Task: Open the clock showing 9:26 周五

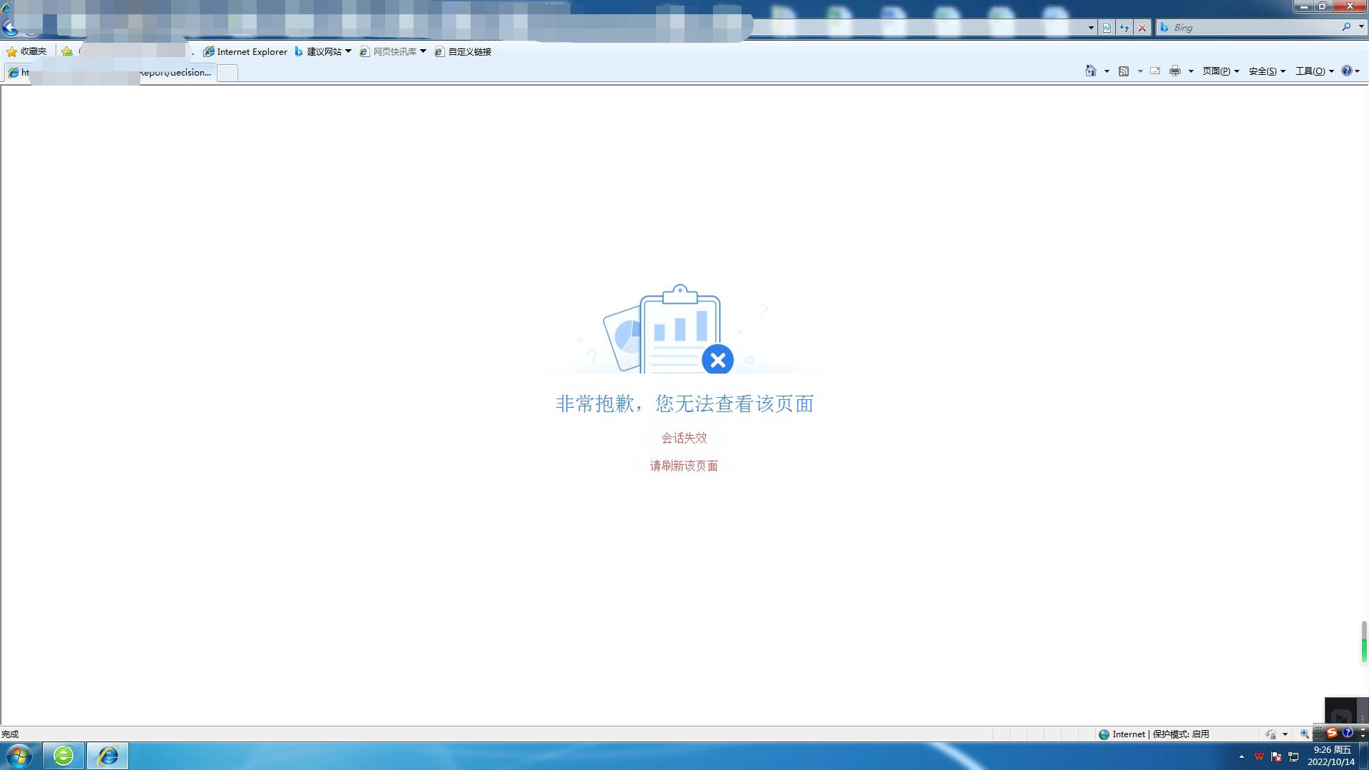Action: [x=1331, y=756]
